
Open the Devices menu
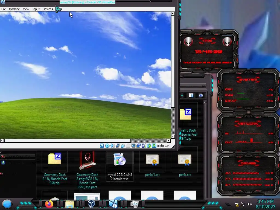[48, 9]
